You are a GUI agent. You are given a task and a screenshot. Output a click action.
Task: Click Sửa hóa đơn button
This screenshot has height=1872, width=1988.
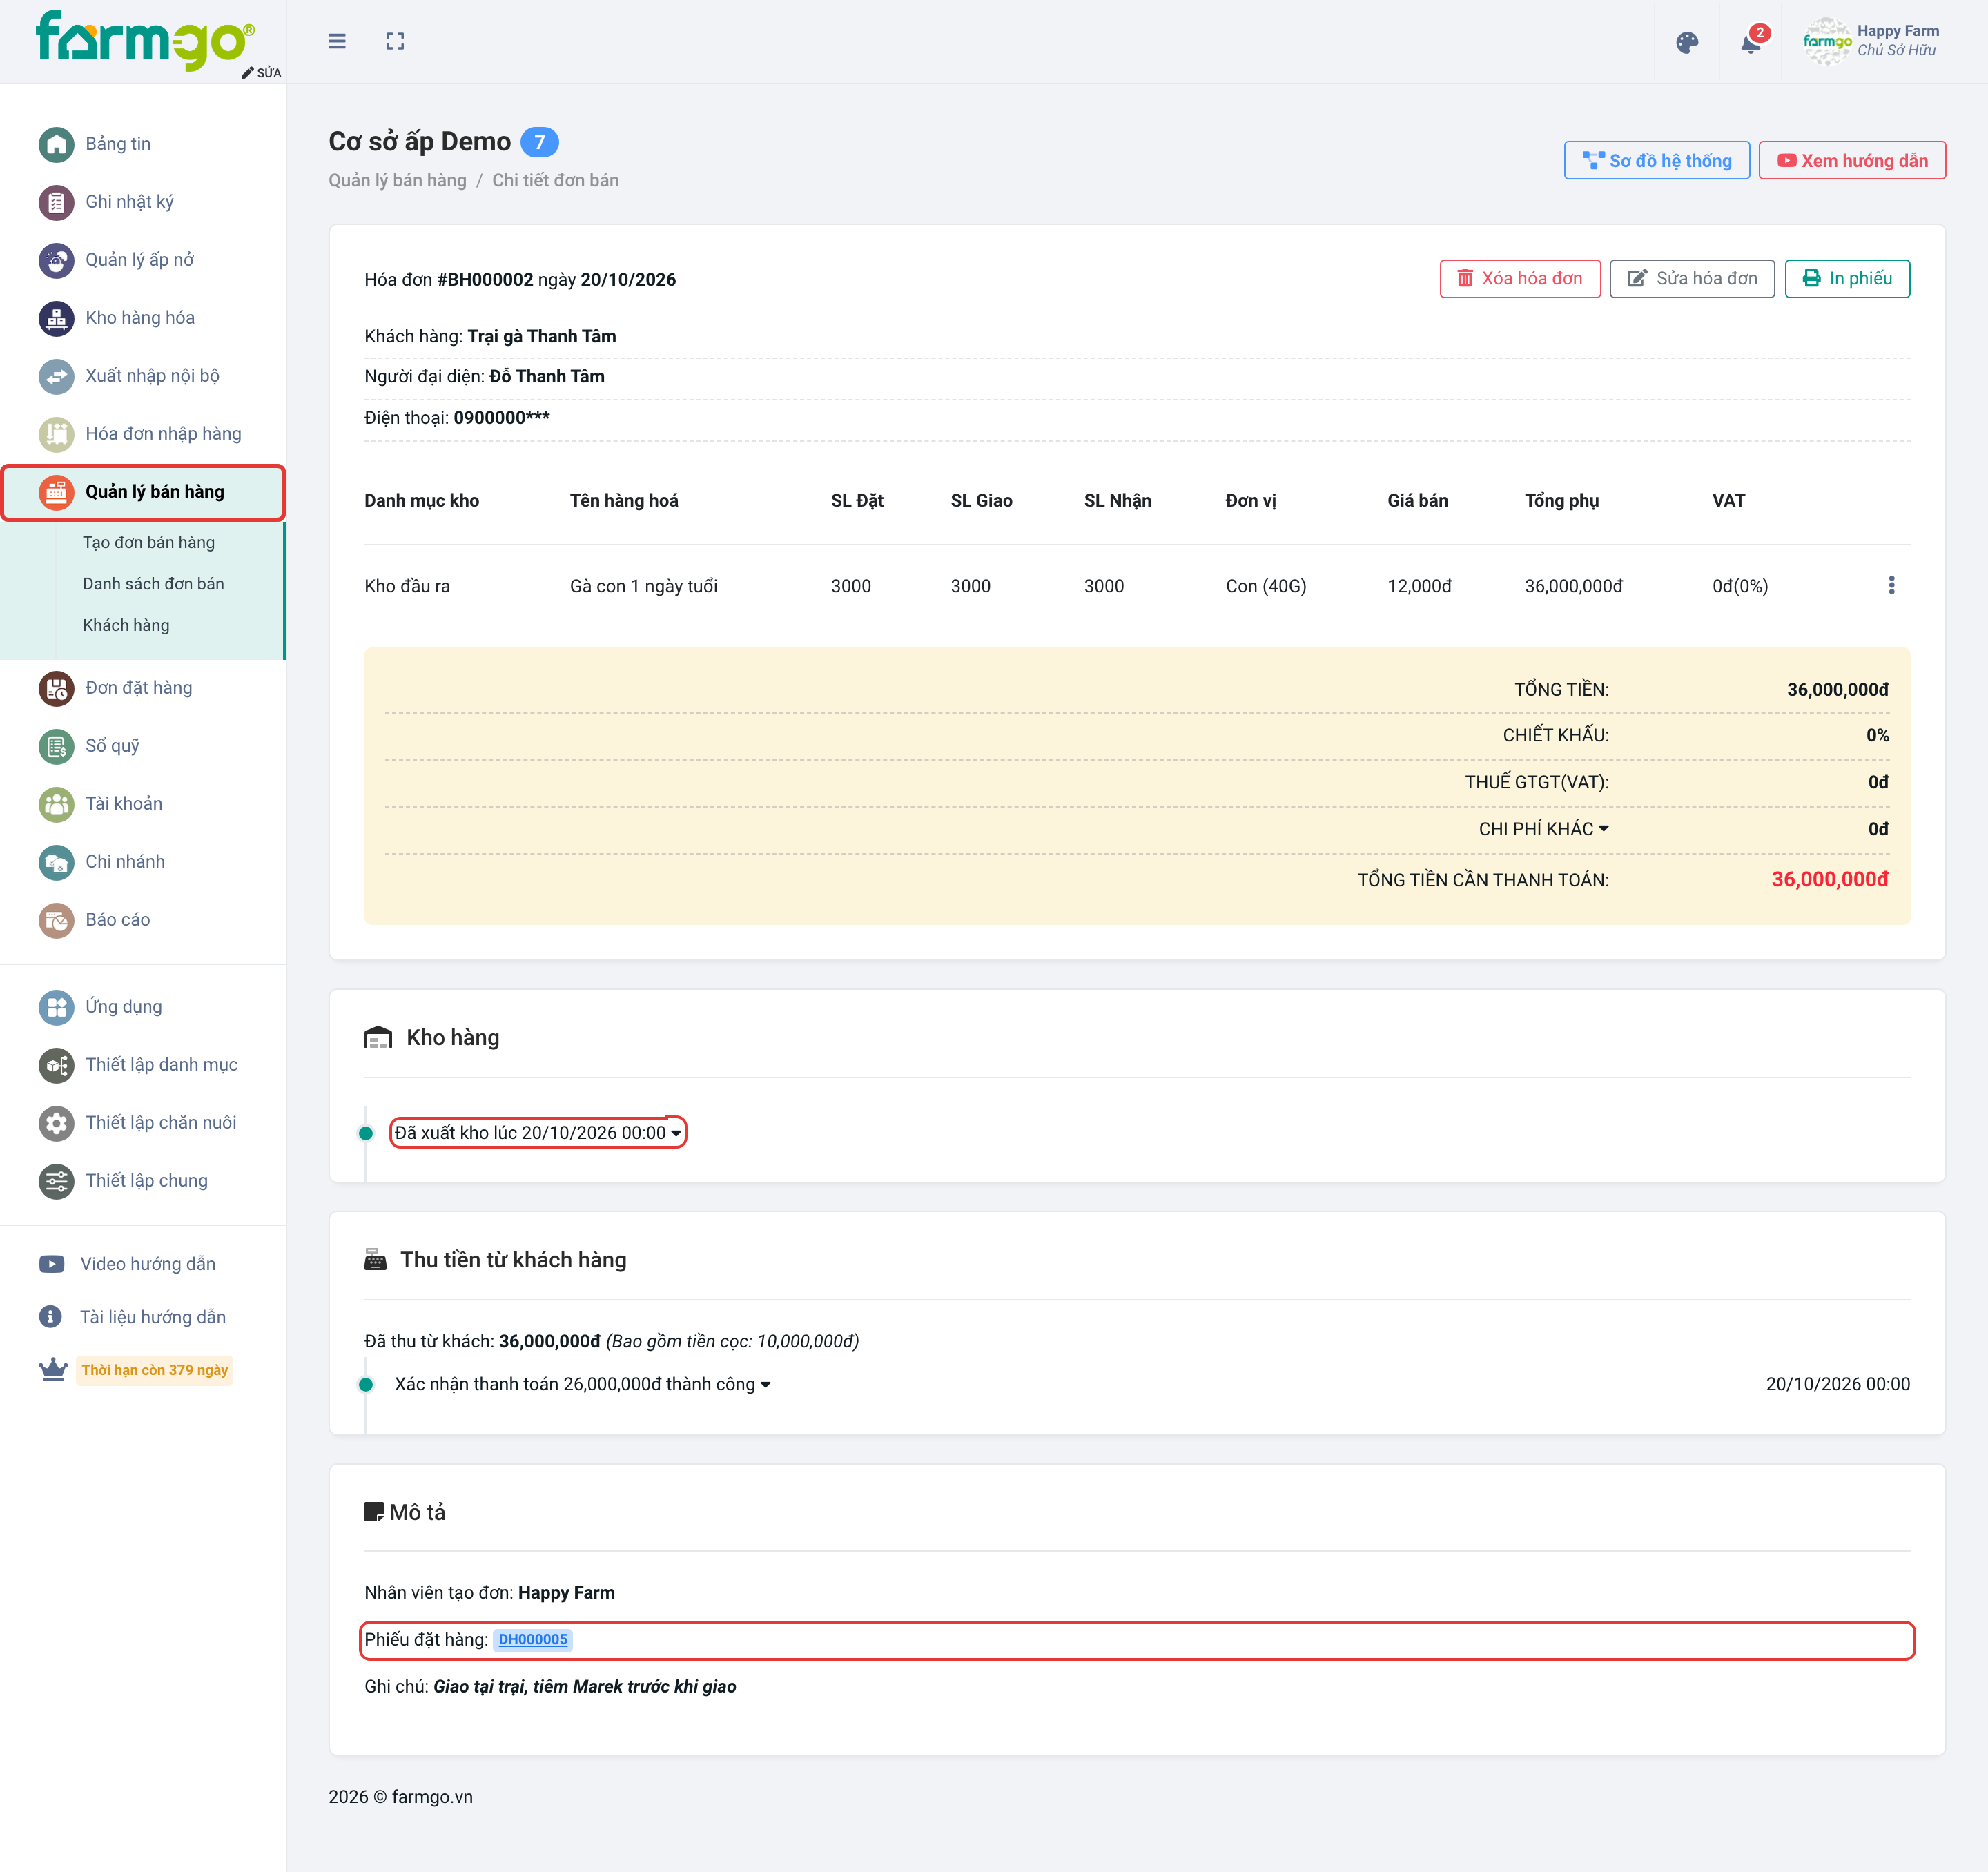click(x=1692, y=279)
